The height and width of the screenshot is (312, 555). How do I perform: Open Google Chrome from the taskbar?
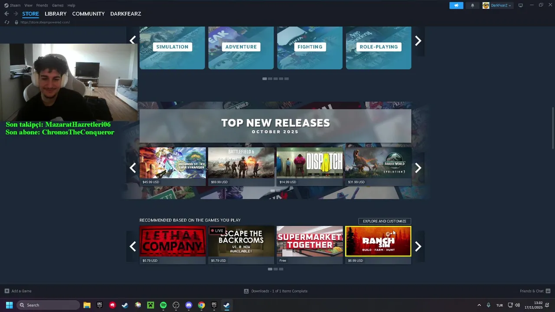pos(201,305)
